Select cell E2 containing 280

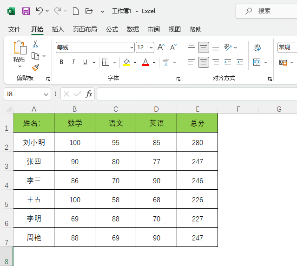[198, 142]
